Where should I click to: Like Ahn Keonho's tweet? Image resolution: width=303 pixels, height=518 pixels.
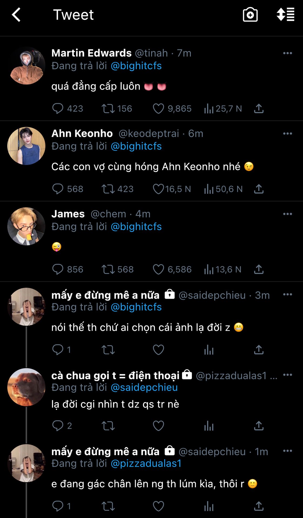(x=159, y=189)
